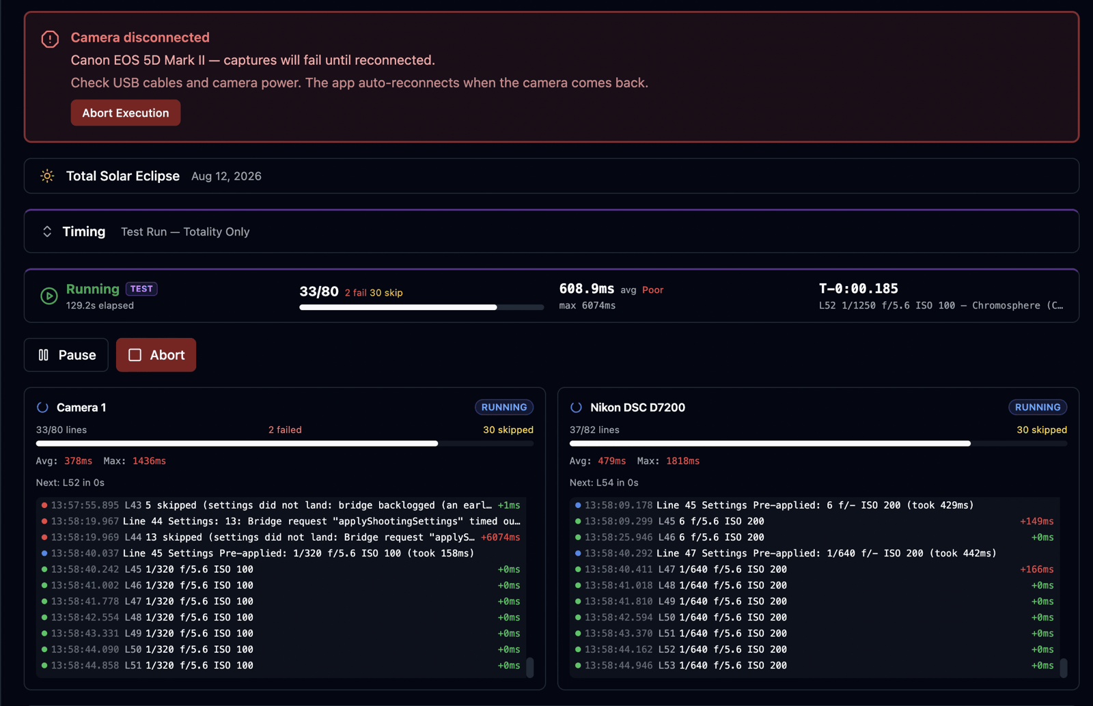
Task: Click the camera disconnected warning icon
Action: (x=50, y=39)
